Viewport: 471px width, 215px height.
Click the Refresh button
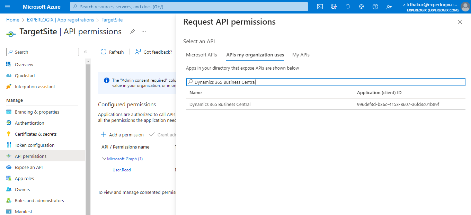pyautogui.click(x=112, y=52)
